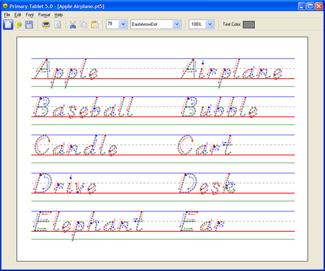Print the worksheet using the printer icon
Image resolution: width=325 pixels, height=271 pixels.
[x=46, y=24]
